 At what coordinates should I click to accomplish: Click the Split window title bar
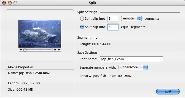tap(92, 3)
